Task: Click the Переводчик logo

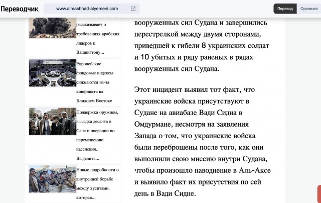Action: click(20, 9)
